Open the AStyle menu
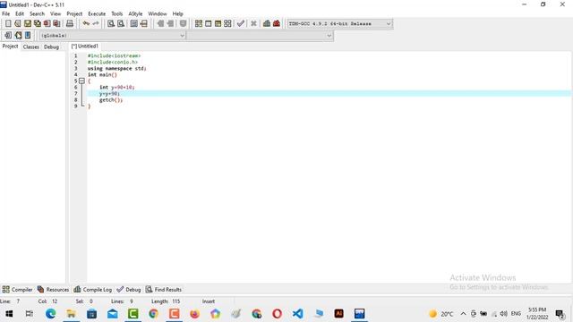This screenshot has height=322, width=573. click(x=135, y=14)
